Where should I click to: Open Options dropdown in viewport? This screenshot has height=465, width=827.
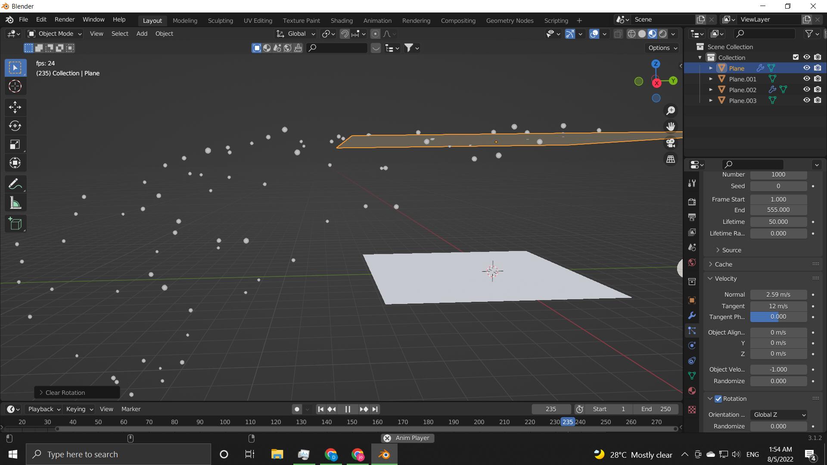coord(662,48)
